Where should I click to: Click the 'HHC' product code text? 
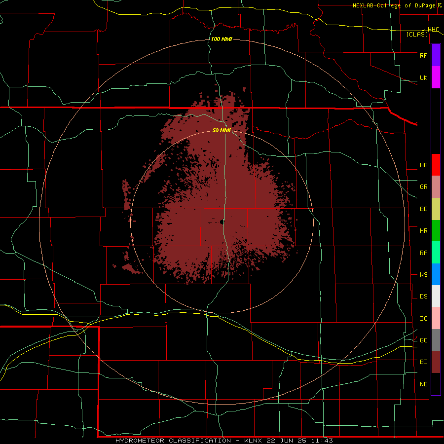point(433,30)
